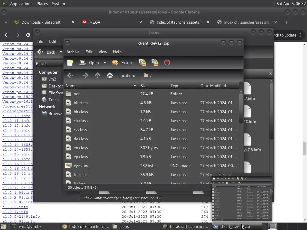Viewport: 307px width, 230px height.
Task: Sort by Date Modified column
Action: (219, 86)
